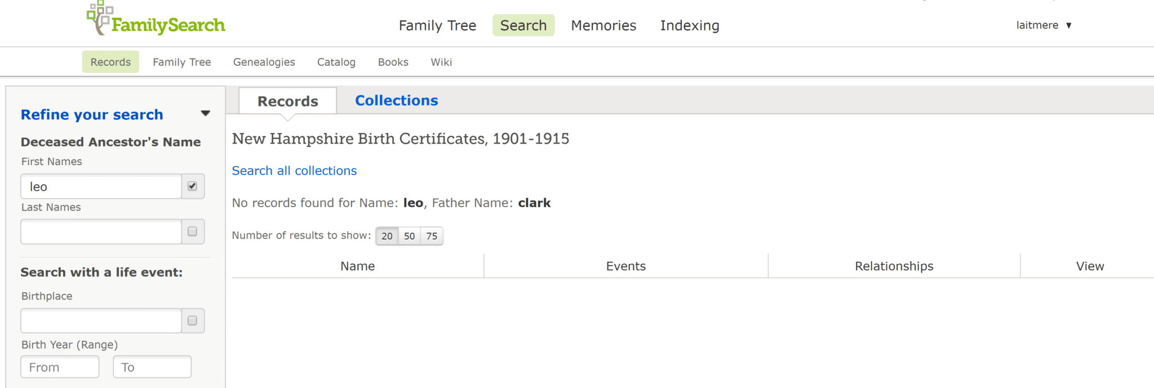This screenshot has height=388, width=1154.
Task: Open Family Tree in the top navigation
Action: tap(437, 25)
